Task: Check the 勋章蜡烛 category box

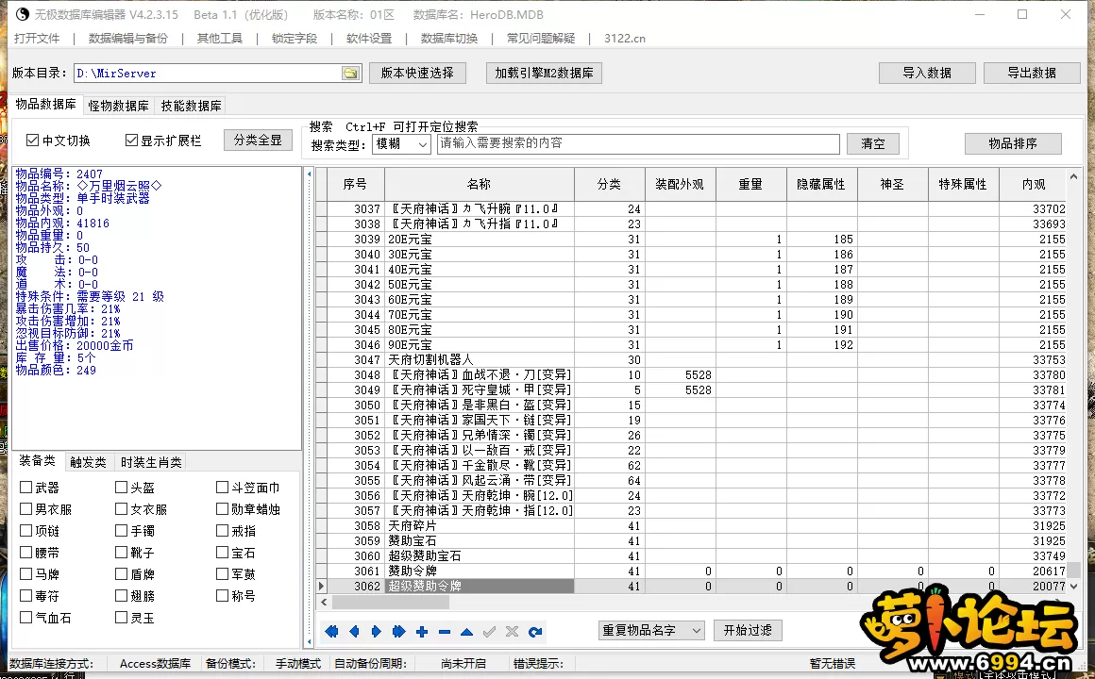Action: (x=222, y=508)
